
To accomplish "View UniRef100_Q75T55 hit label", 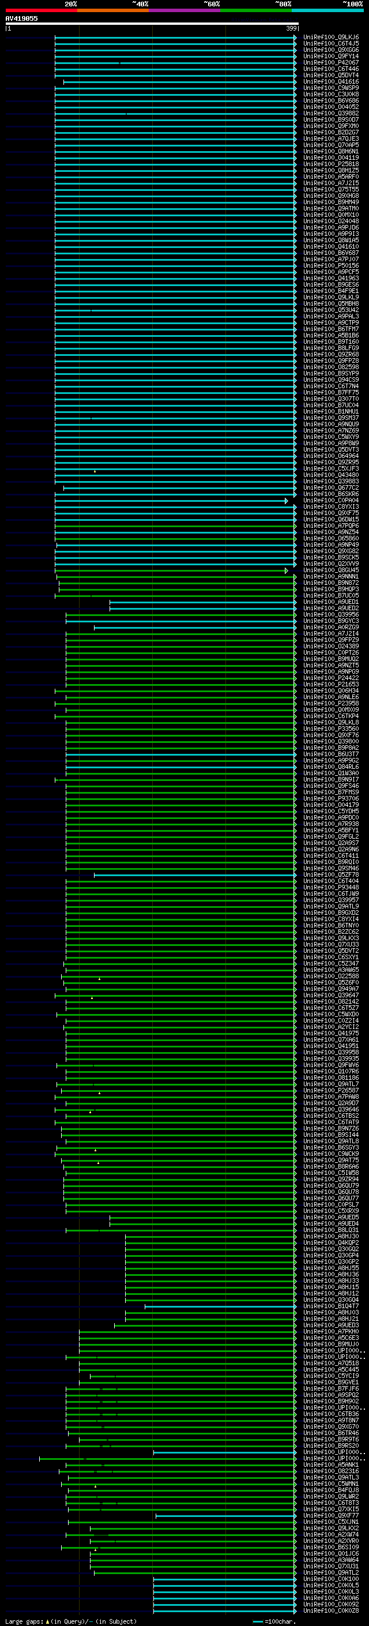I will click(331, 189).
